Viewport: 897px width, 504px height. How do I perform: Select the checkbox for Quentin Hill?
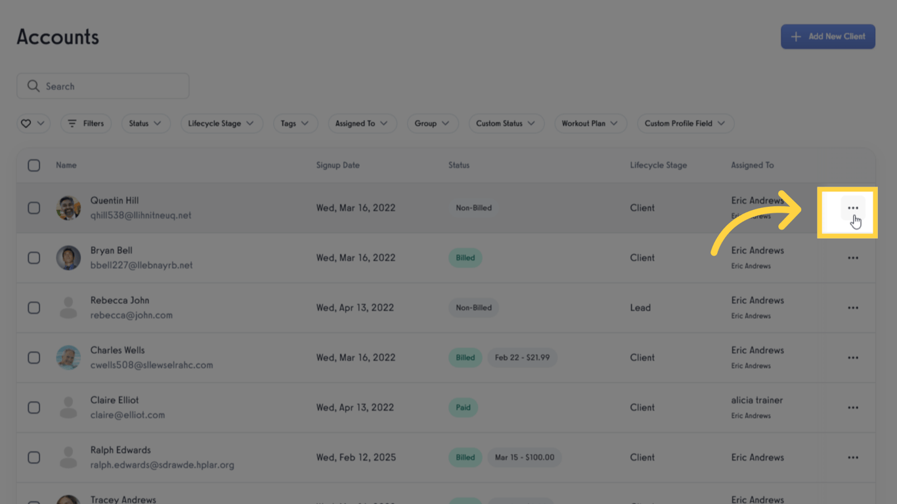click(x=34, y=208)
